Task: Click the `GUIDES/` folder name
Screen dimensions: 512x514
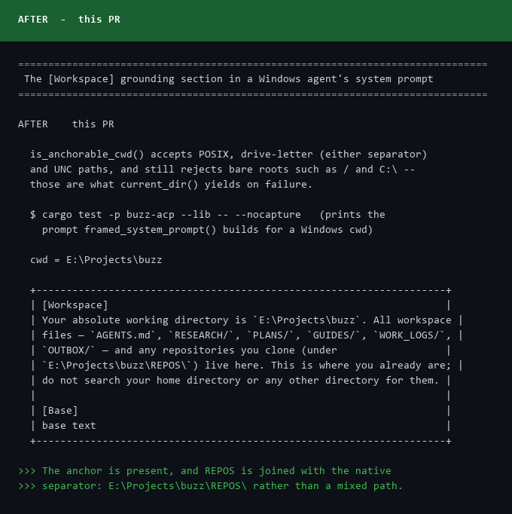Action: click(337, 335)
